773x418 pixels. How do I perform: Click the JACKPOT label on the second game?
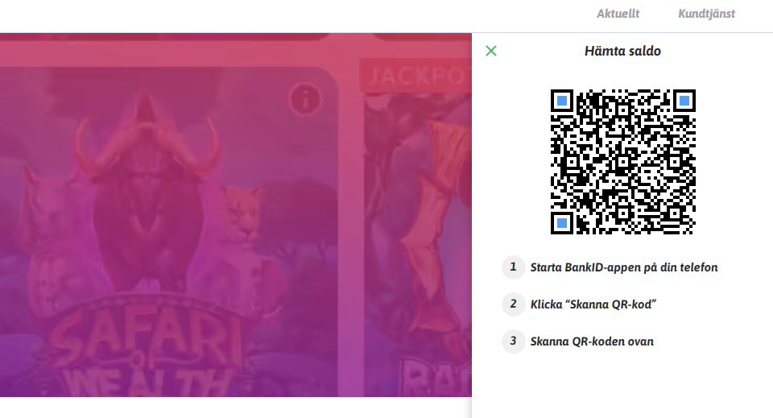click(x=416, y=76)
